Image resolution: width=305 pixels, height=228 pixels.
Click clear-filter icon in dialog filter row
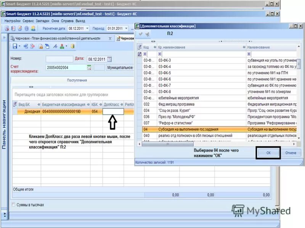pyautogui.click(x=140, y=54)
